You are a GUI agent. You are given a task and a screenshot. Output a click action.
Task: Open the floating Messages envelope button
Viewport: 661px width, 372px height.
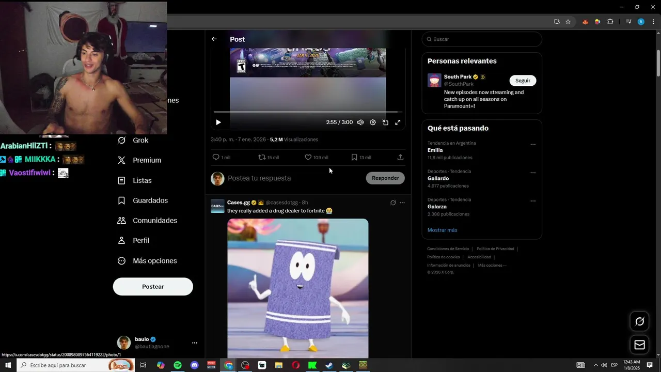(x=640, y=345)
